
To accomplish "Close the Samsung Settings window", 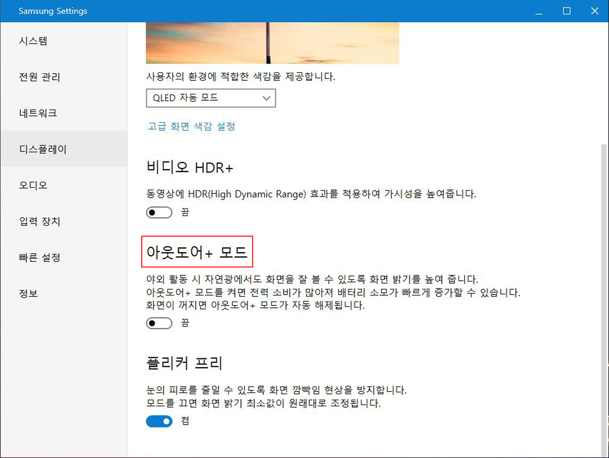I will [x=595, y=11].
